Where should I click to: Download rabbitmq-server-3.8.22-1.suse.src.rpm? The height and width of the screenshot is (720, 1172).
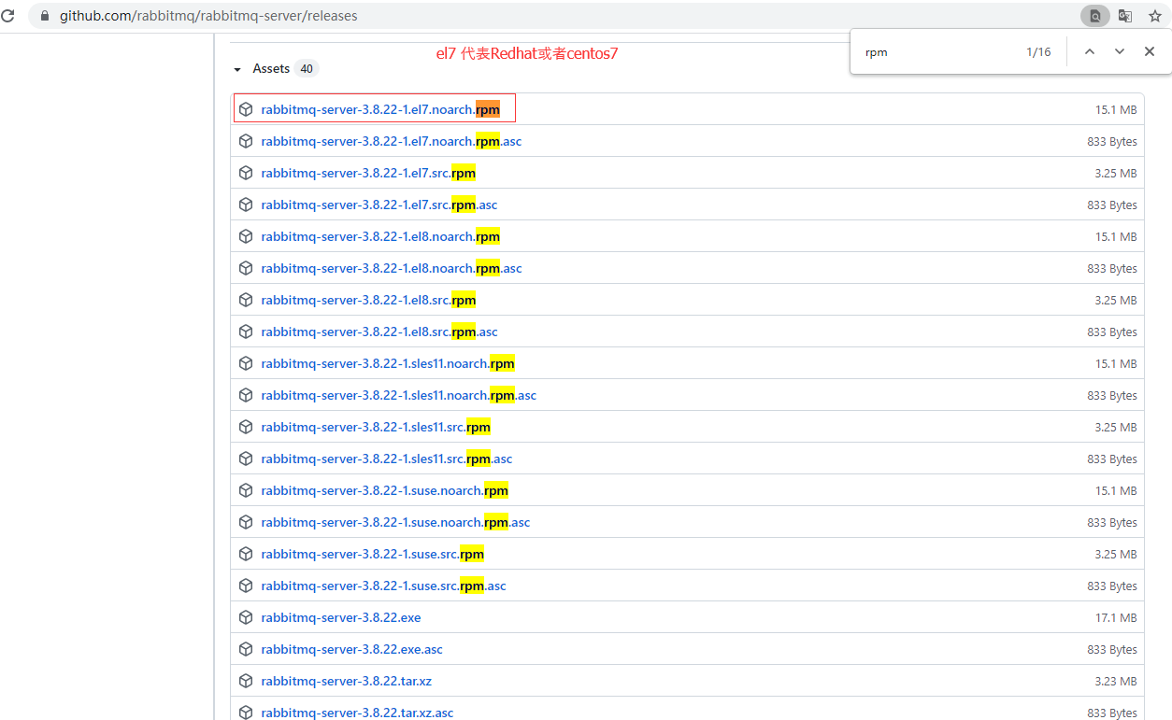(373, 554)
